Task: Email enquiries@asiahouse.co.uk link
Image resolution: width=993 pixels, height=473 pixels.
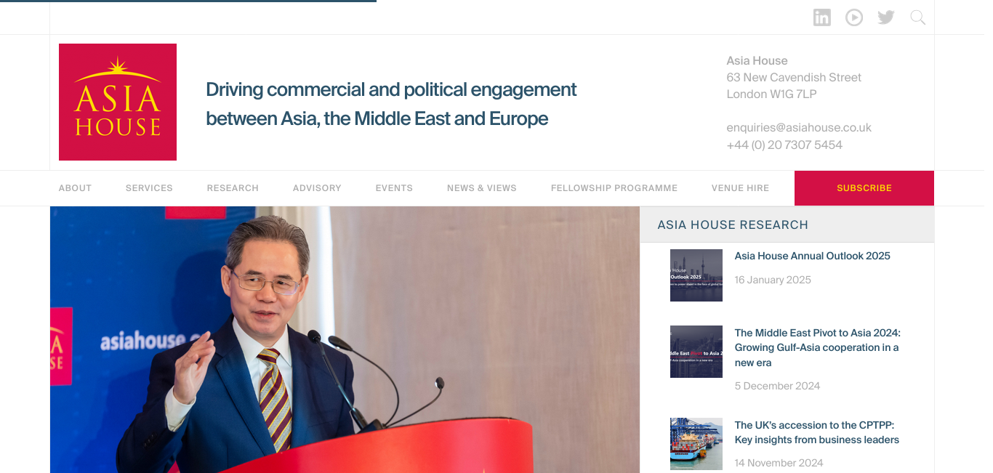Action: coord(799,128)
